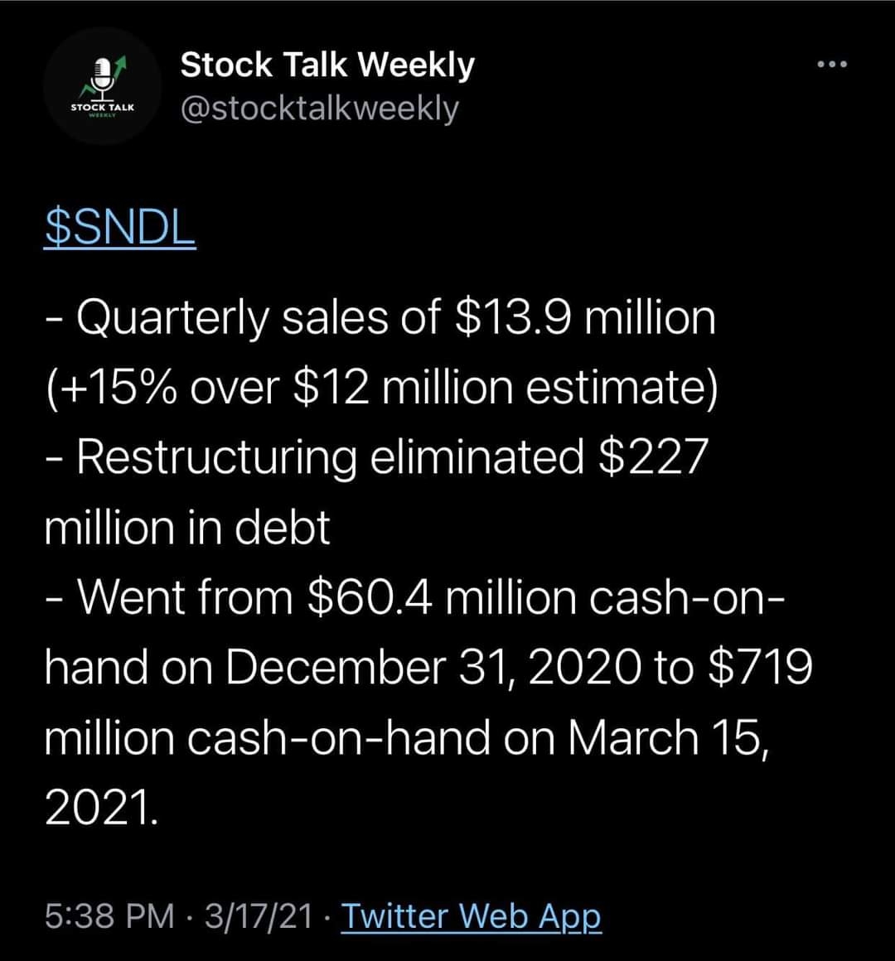Screen dimensions: 895x961
Task: Click the 'Quarterly sales of $13.9 million' line
Action: tap(381, 317)
